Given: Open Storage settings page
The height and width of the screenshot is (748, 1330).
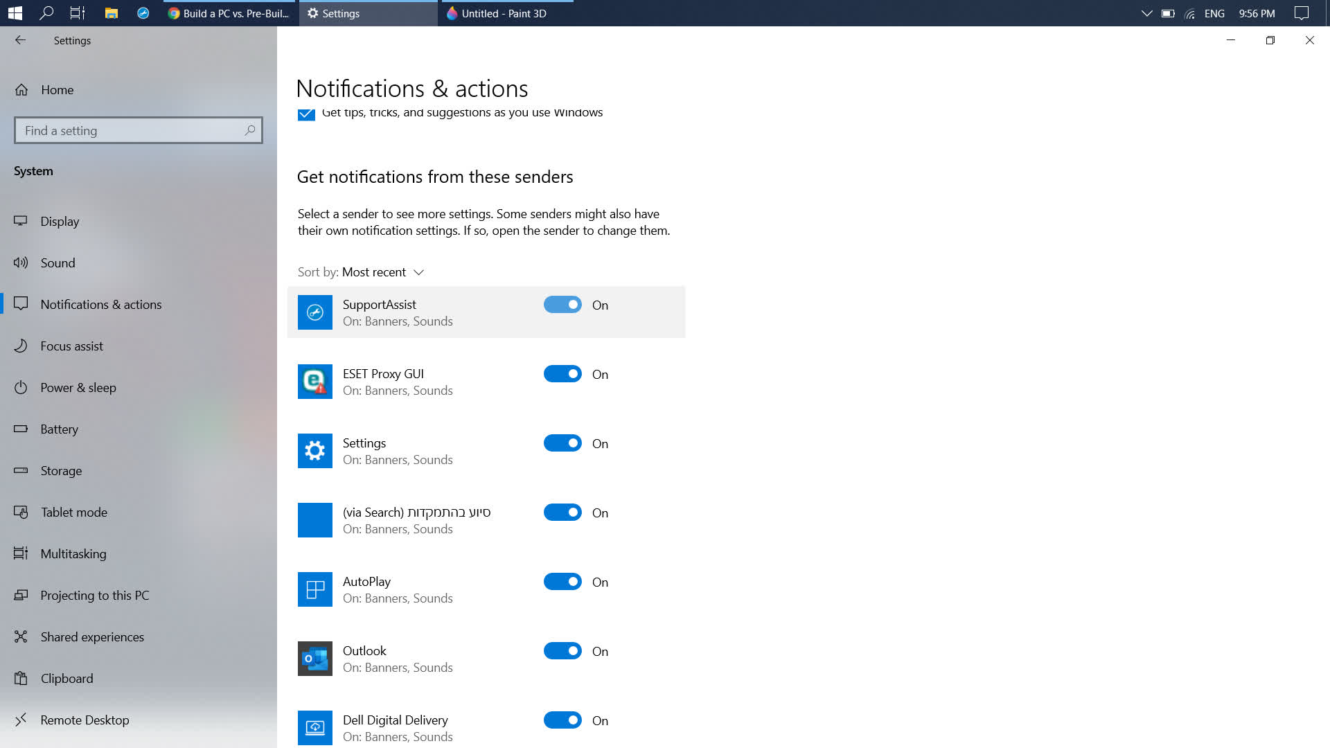Looking at the screenshot, I should (139, 470).
